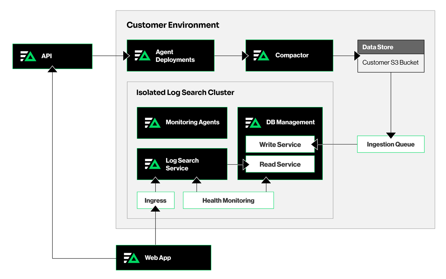This screenshot has width=446, height=279.
Task: Click the Ingestion Queue box
Action: point(391,144)
